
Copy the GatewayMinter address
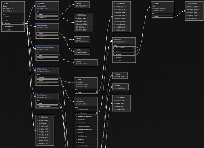click(x=50, y=27)
